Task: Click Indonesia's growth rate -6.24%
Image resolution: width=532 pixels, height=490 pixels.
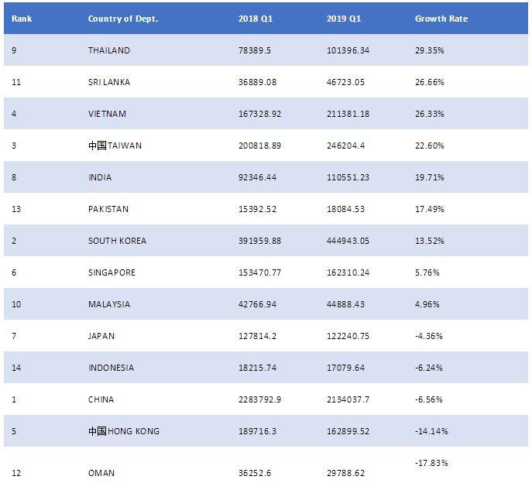Action: (x=429, y=368)
